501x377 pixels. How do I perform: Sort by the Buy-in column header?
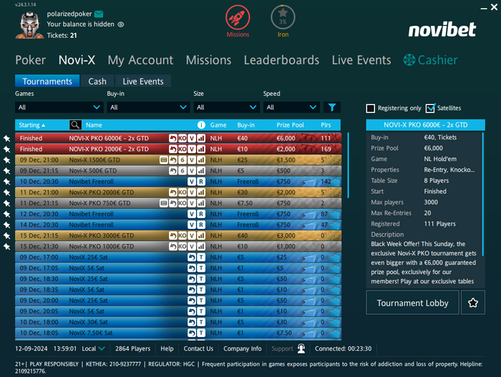(x=245, y=125)
